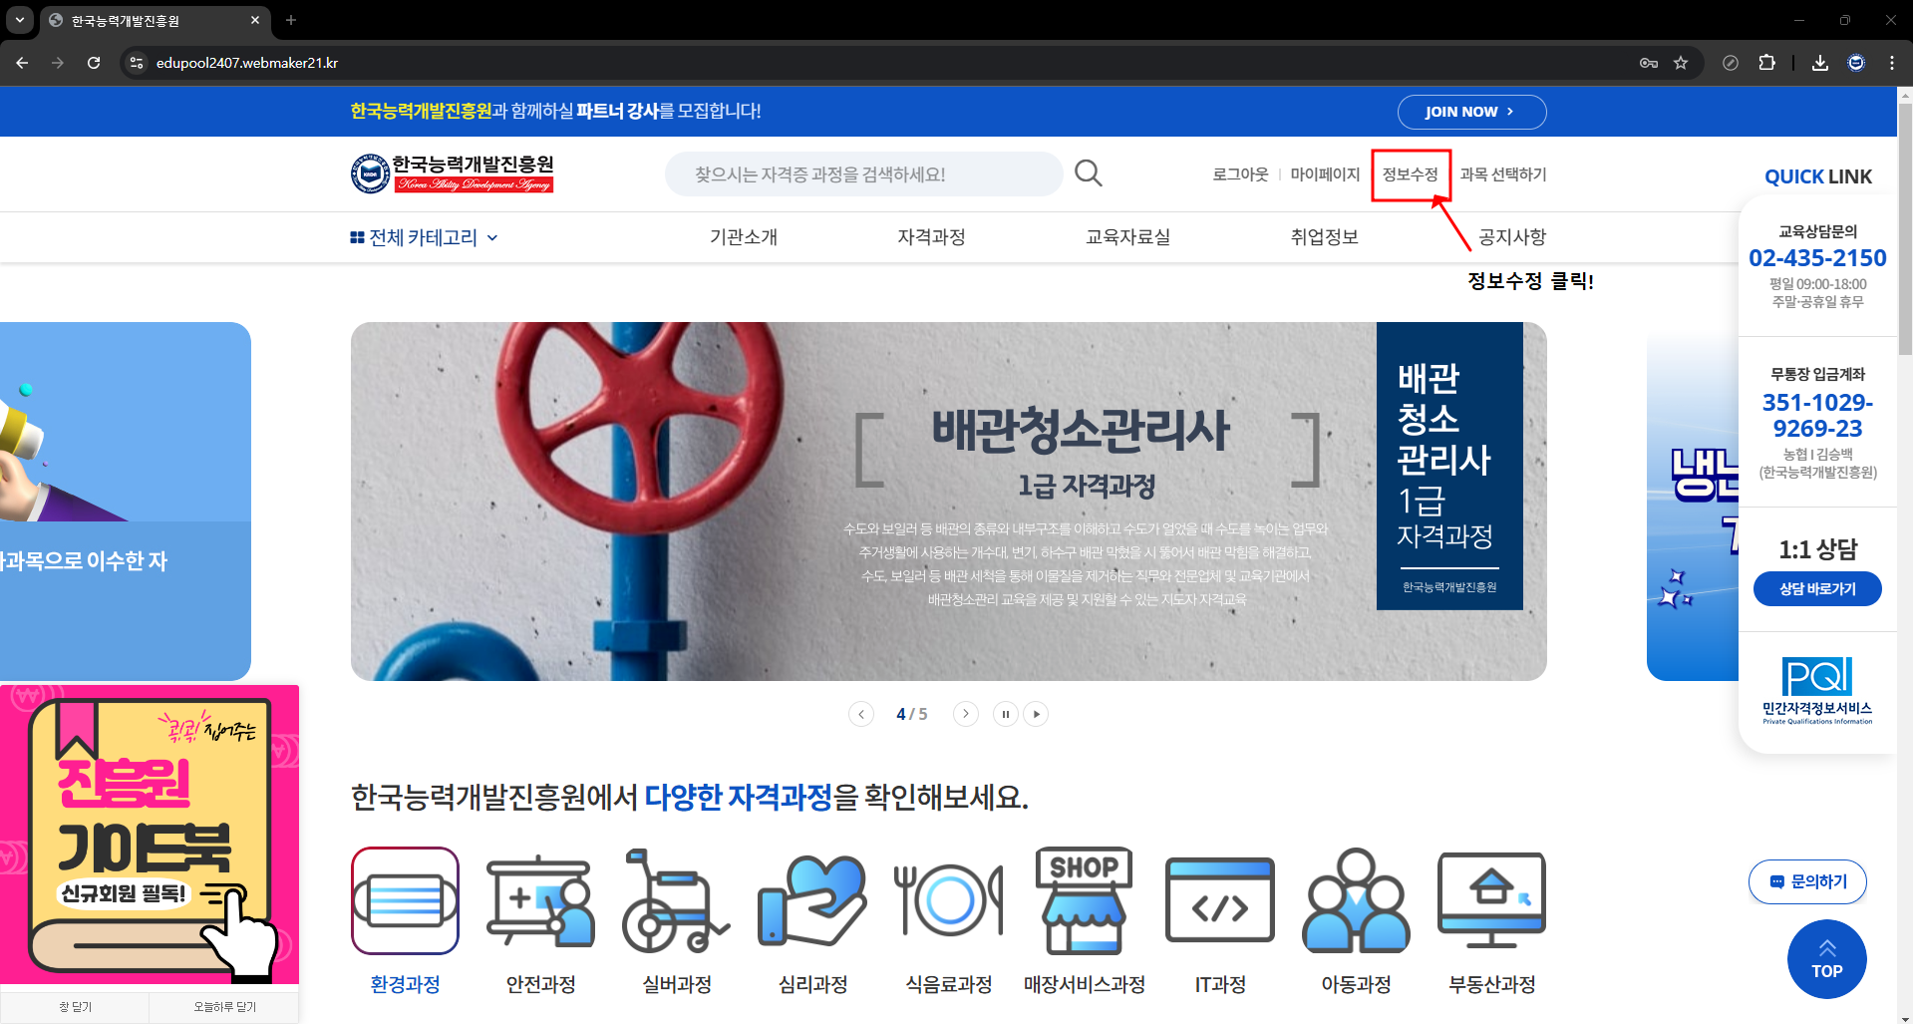Open the browser profile avatar icon
1913x1024 pixels.
tap(1856, 63)
